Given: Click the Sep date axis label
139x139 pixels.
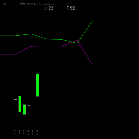Looking at the screenshot, I should (x=37, y=132).
